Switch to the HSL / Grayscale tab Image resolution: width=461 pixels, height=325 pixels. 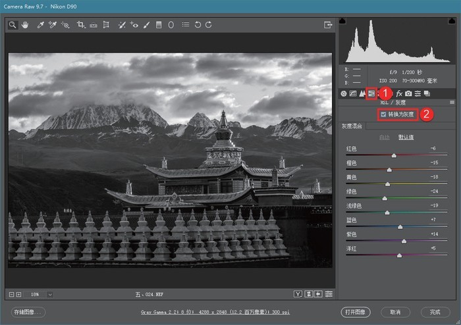coord(371,93)
